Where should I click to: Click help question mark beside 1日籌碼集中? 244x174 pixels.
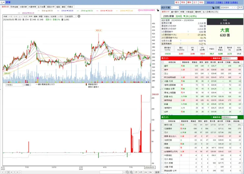[x=188, y=32]
